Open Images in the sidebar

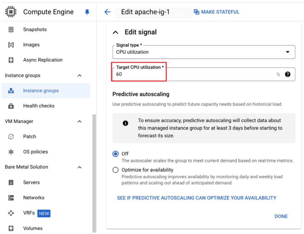(x=31, y=45)
